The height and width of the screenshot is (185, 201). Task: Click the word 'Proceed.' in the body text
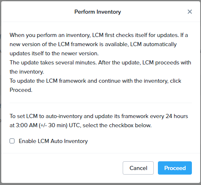pos(21,90)
